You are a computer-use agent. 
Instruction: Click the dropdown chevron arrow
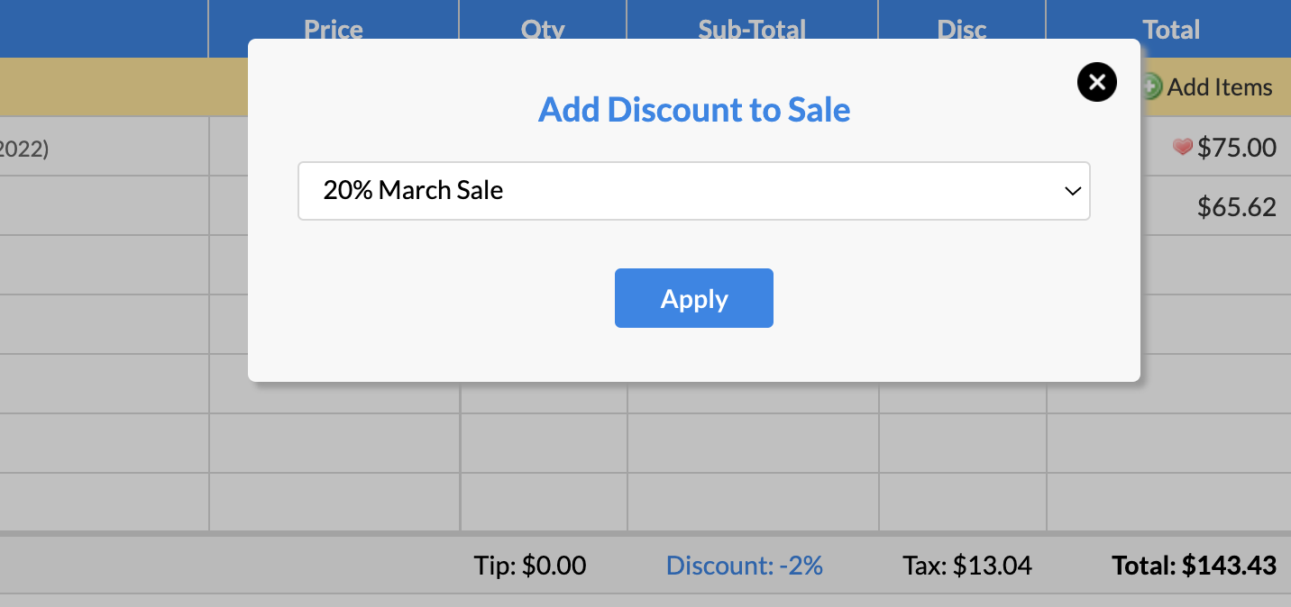pos(1072,191)
